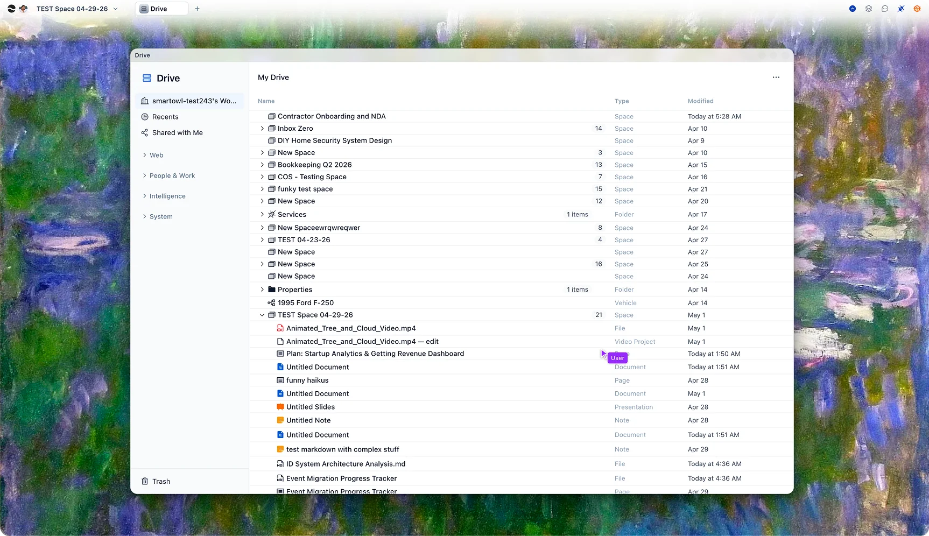Image resolution: width=929 pixels, height=536 pixels.
Task: Click the Vehicle type cell
Action: (625, 303)
